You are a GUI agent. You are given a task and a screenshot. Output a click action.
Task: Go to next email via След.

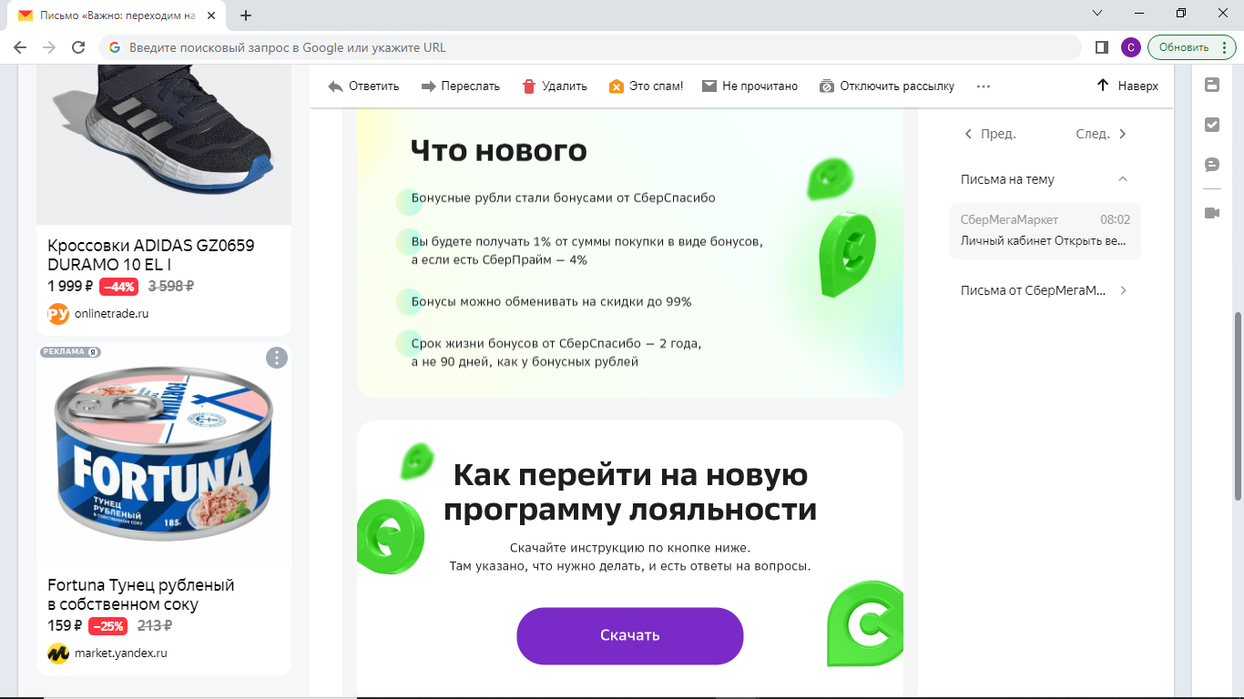(x=1102, y=134)
